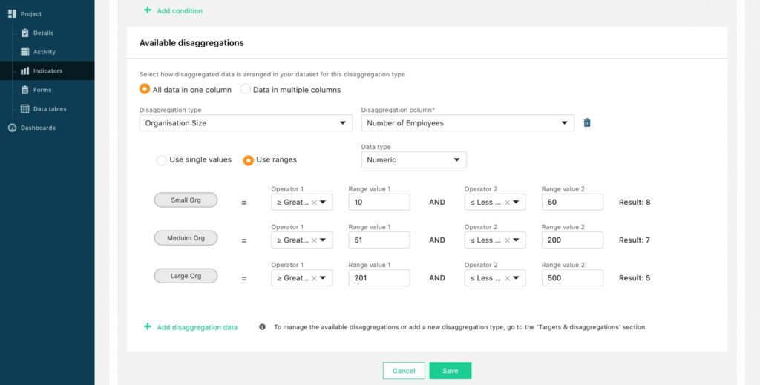Select the All data in one column option
This screenshot has width=760, height=385.
[x=145, y=89]
